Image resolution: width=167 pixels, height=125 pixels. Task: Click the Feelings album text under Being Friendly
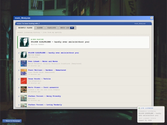tap(32, 98)
